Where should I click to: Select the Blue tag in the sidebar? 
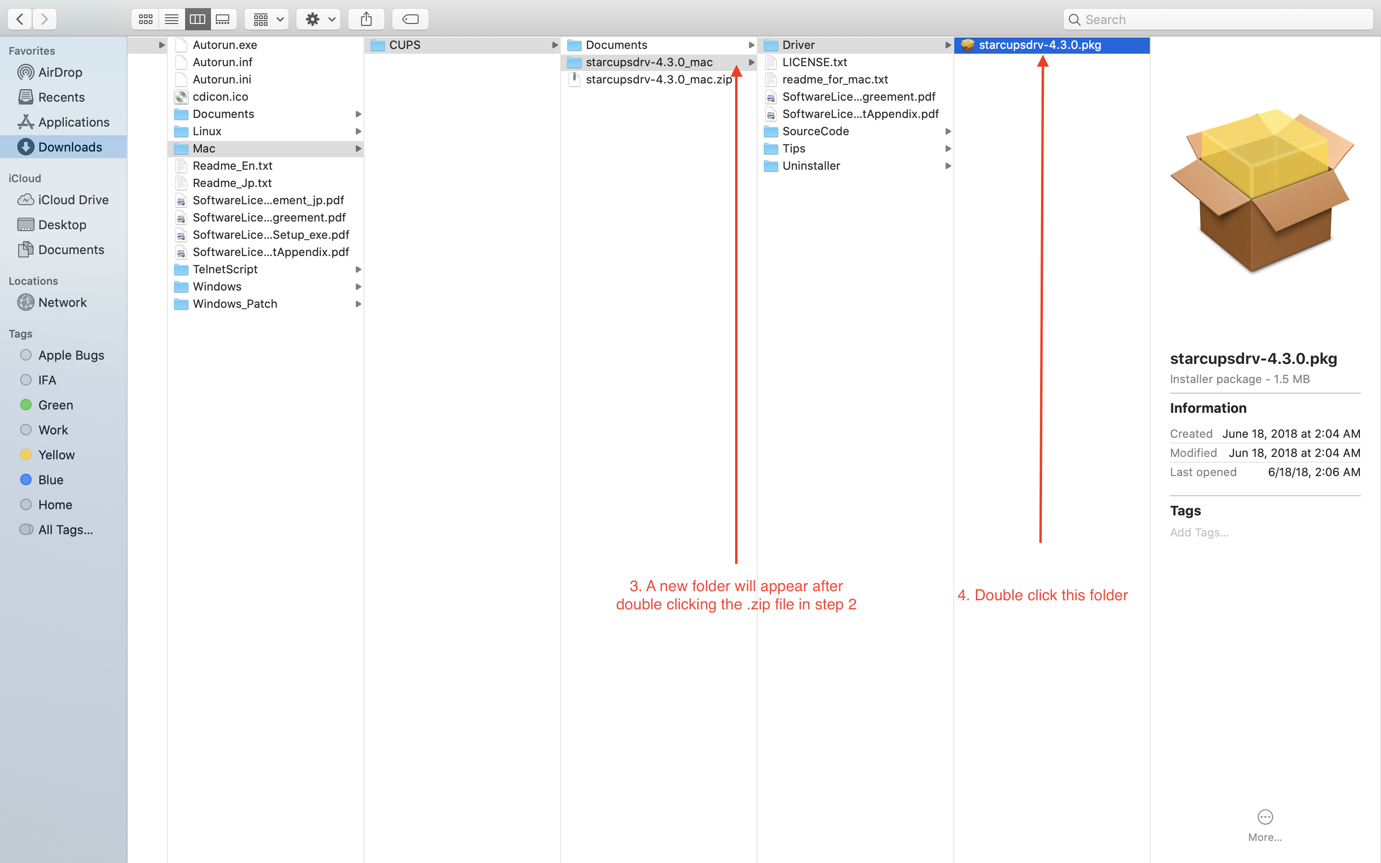click(x=50, y=480)
